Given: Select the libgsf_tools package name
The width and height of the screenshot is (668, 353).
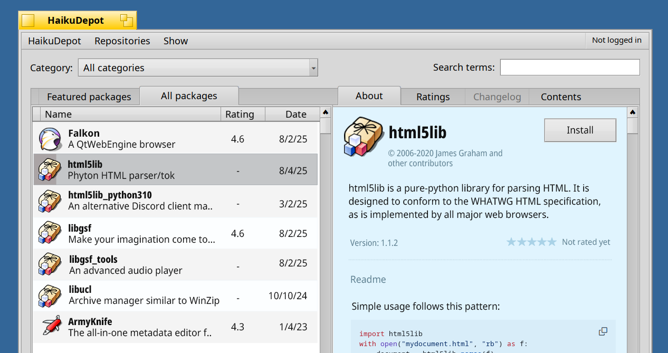Looking at the screenshot, I should click(93, 259).
